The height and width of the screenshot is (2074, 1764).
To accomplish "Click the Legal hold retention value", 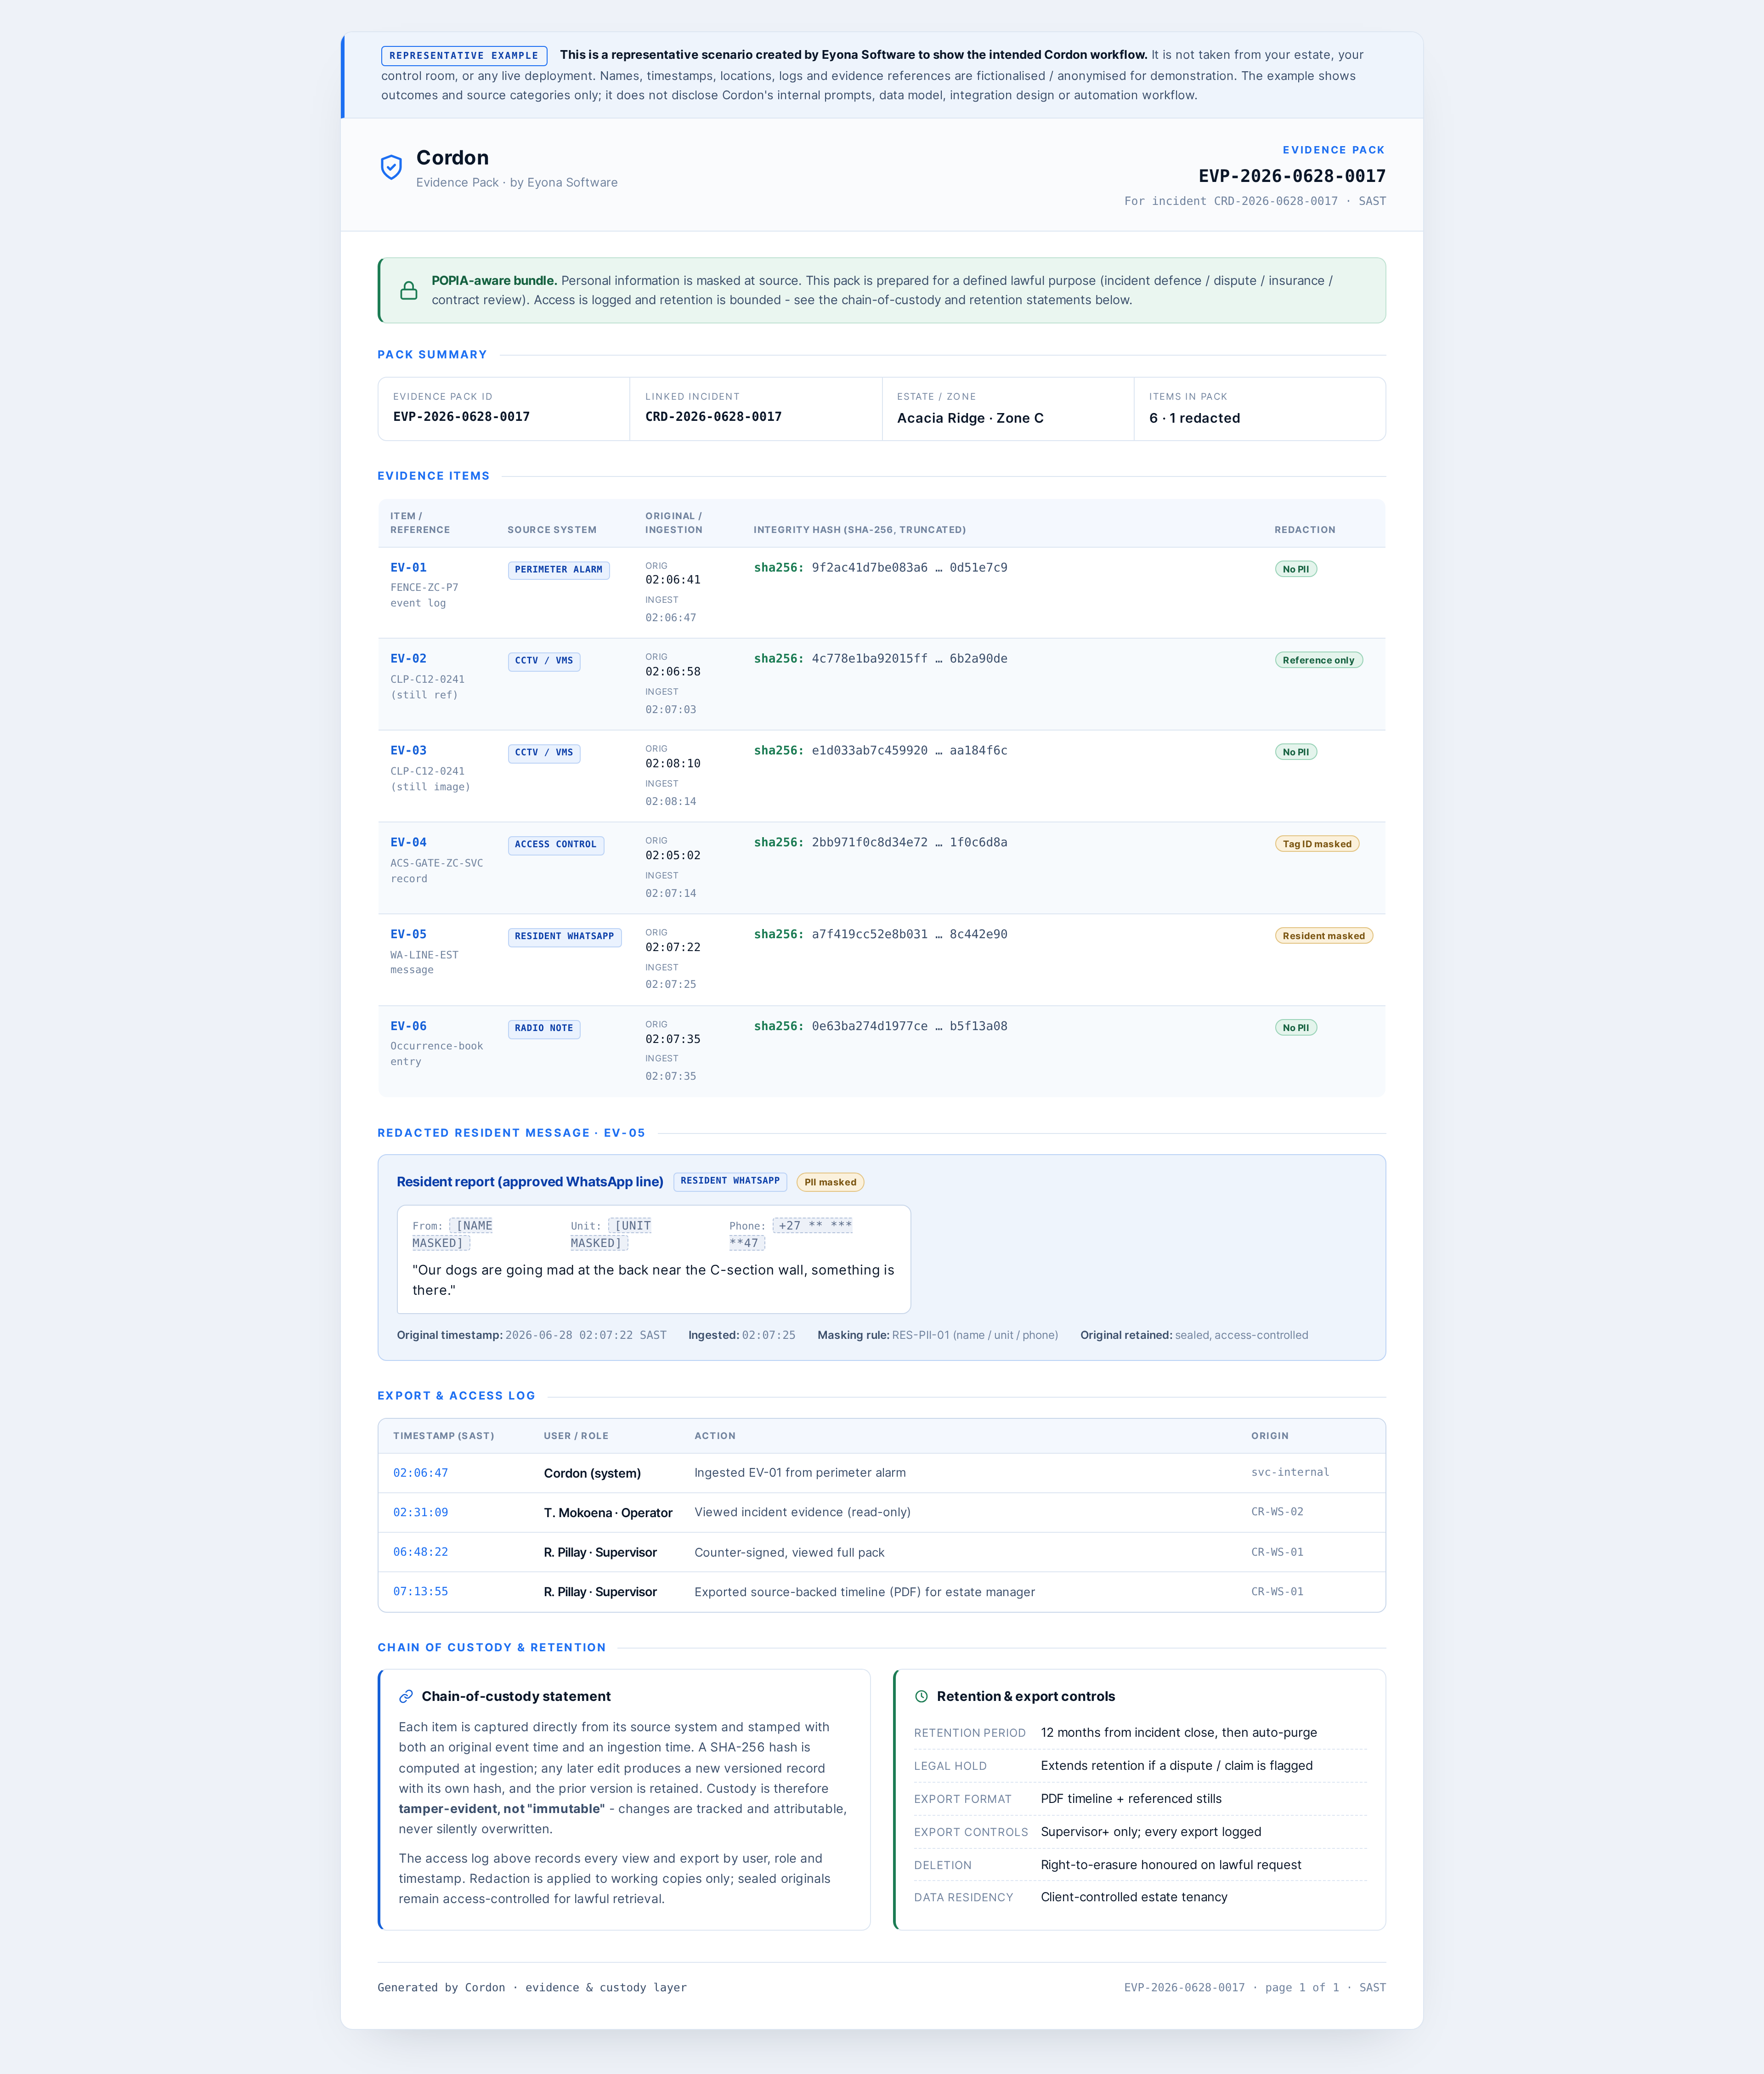I will [1176, 1766].
